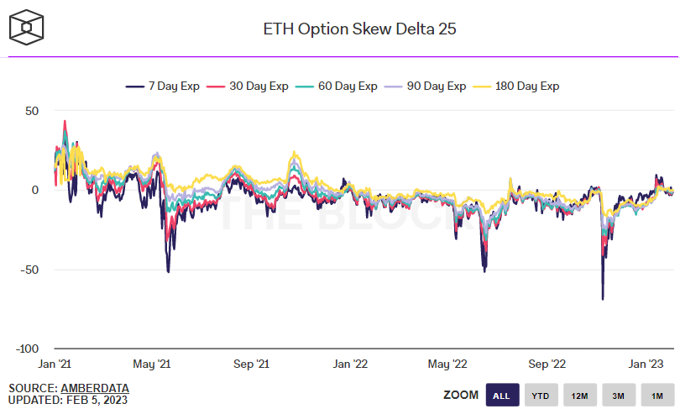Switch zoom range to 3M
Image resolution: width=680 pixels, height=409 pixels.
tap(619, 395)
